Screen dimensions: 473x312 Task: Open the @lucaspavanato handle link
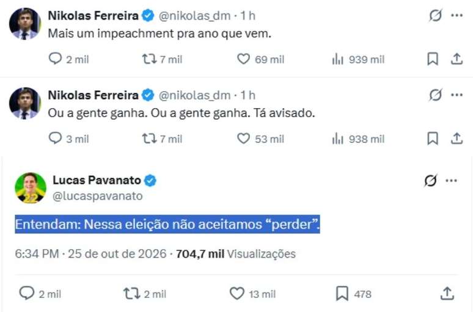(x=97, y=196)
